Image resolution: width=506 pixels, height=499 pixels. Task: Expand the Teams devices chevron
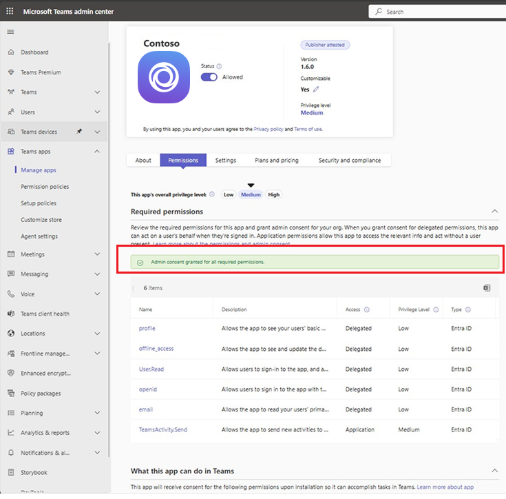97,132
